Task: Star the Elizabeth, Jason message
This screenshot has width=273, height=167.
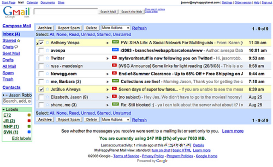Action: [x=47, y=97]
